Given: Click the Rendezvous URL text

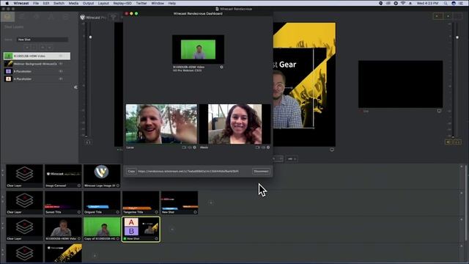Looking at the screenshot, I should pos(188,172).
